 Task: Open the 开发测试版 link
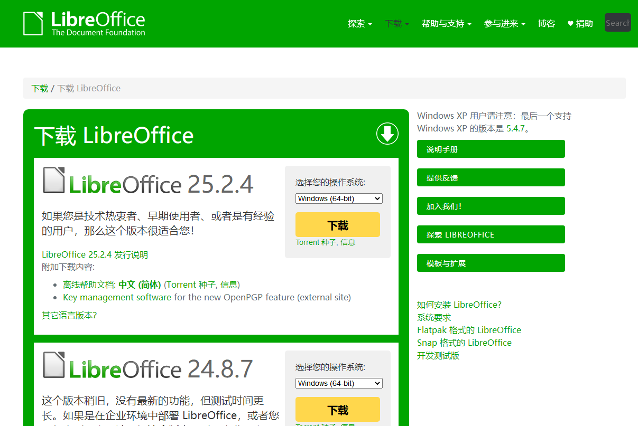point(438,355)
